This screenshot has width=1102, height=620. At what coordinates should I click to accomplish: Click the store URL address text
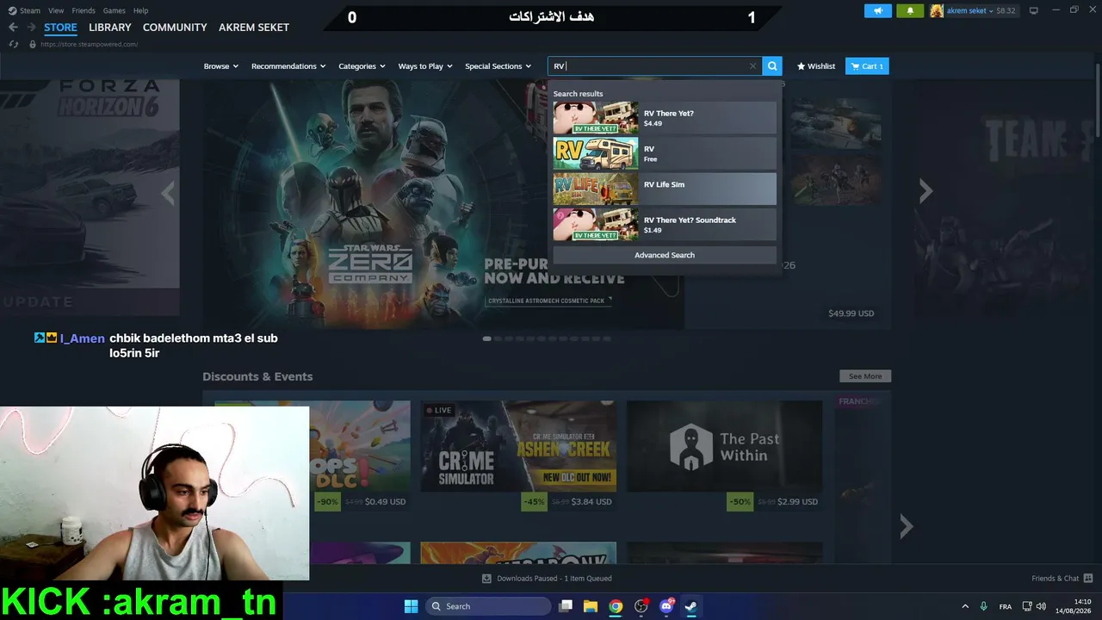pyautogui.click(x=89, y=44)
